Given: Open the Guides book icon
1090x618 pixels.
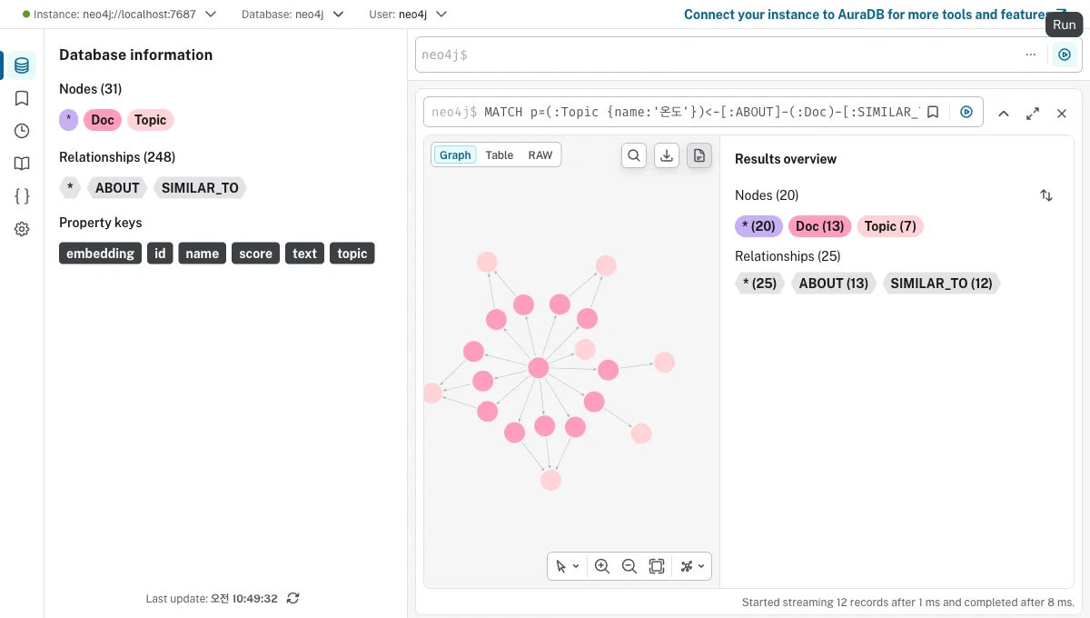Looking at the screenshot, I should [x=22, y=164].
